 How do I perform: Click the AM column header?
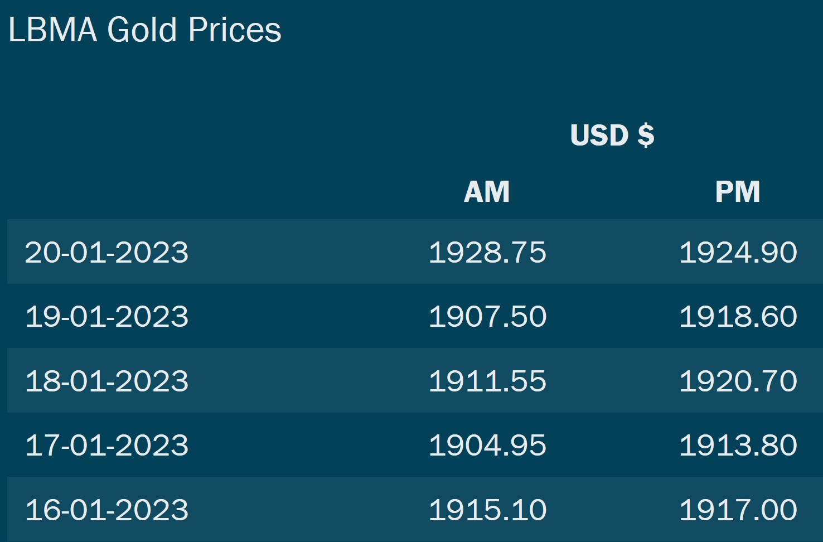tap(487, 192)
